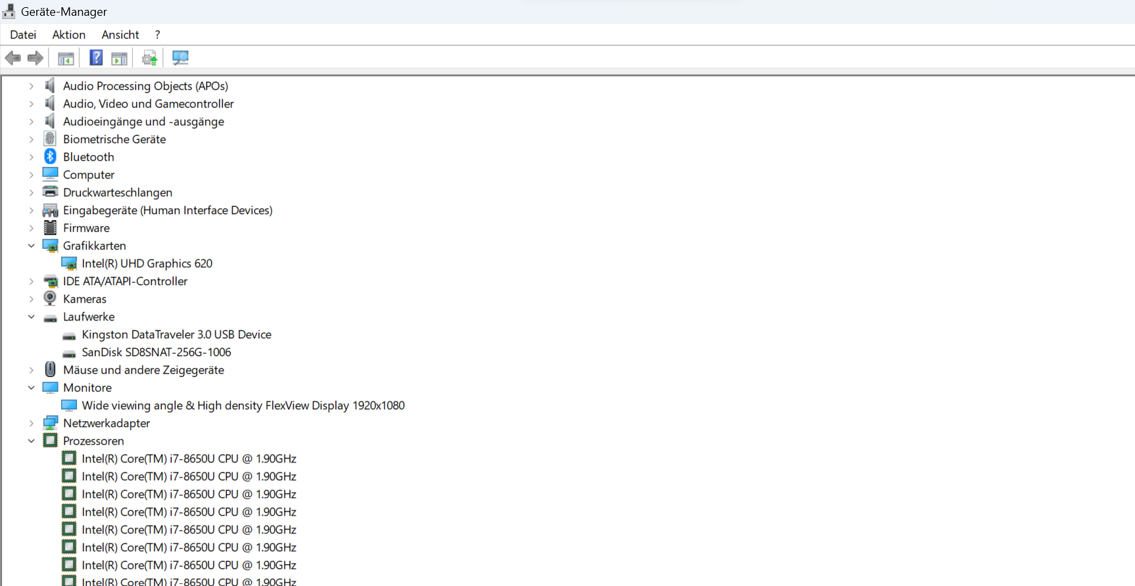The height and width of the screenshot is (586, 1135).
Task: Expand the IDE ATA/ATAPI-Controller node
Action: point(31,281)
